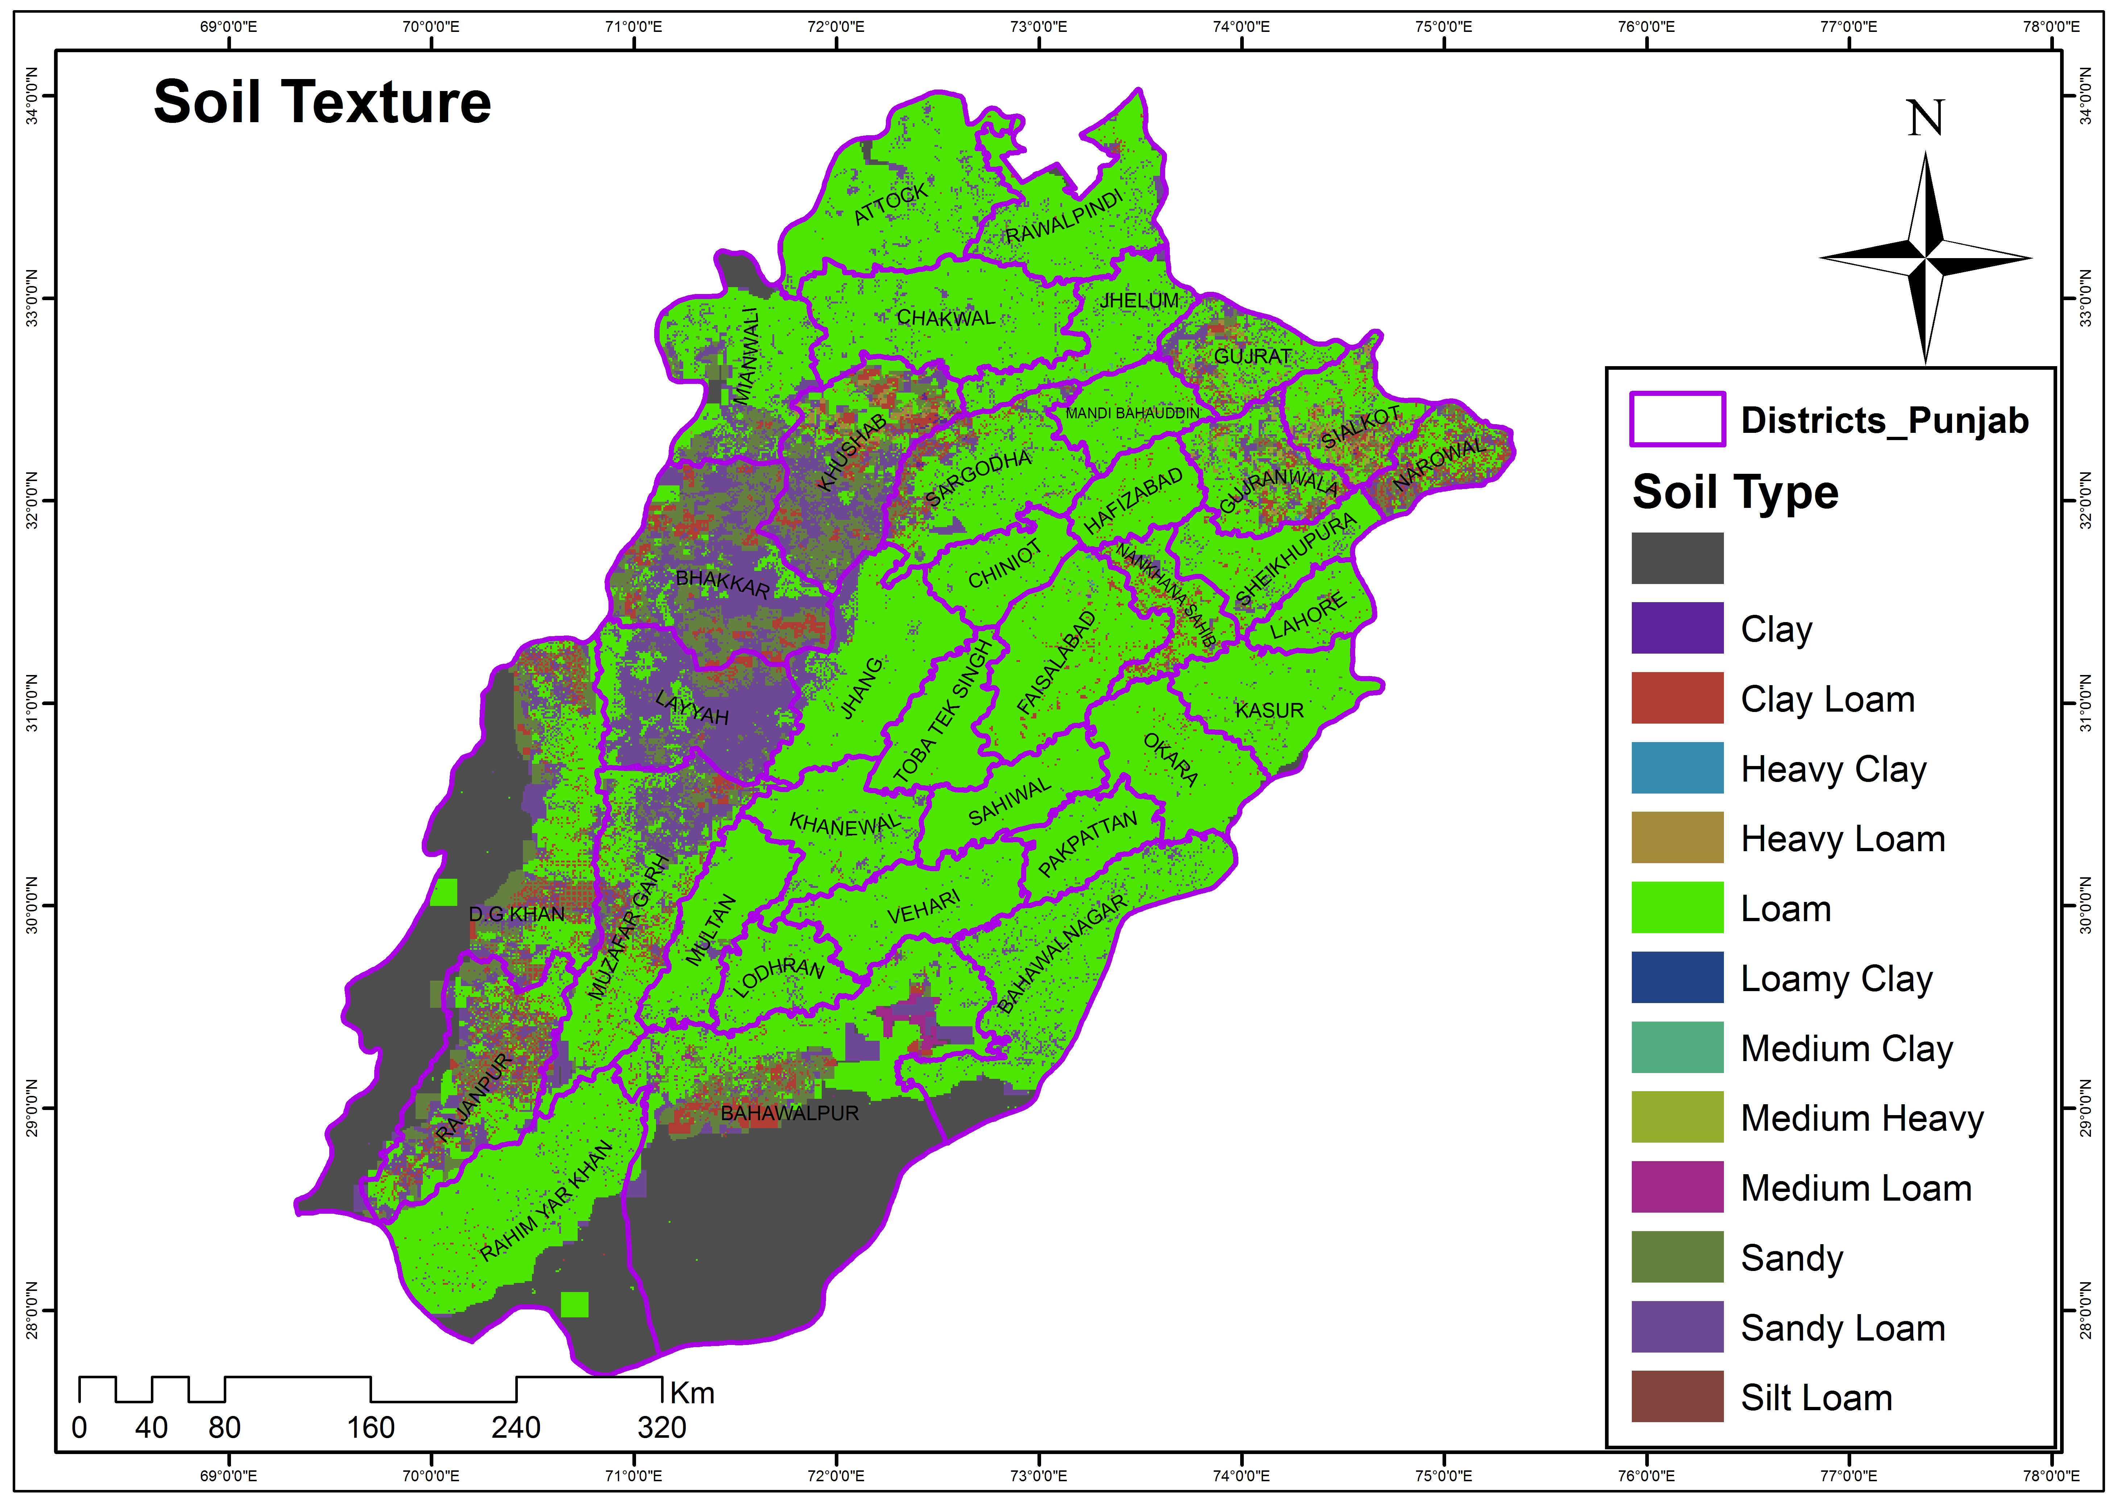Select the Clay purple legend swatch
This screenshot has height=1499, width=2121.
pos(1677,628)
